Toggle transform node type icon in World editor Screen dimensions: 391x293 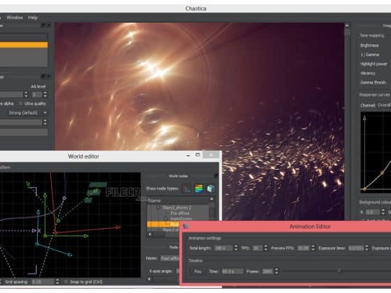pyautogui.click(x=187, y=188)
